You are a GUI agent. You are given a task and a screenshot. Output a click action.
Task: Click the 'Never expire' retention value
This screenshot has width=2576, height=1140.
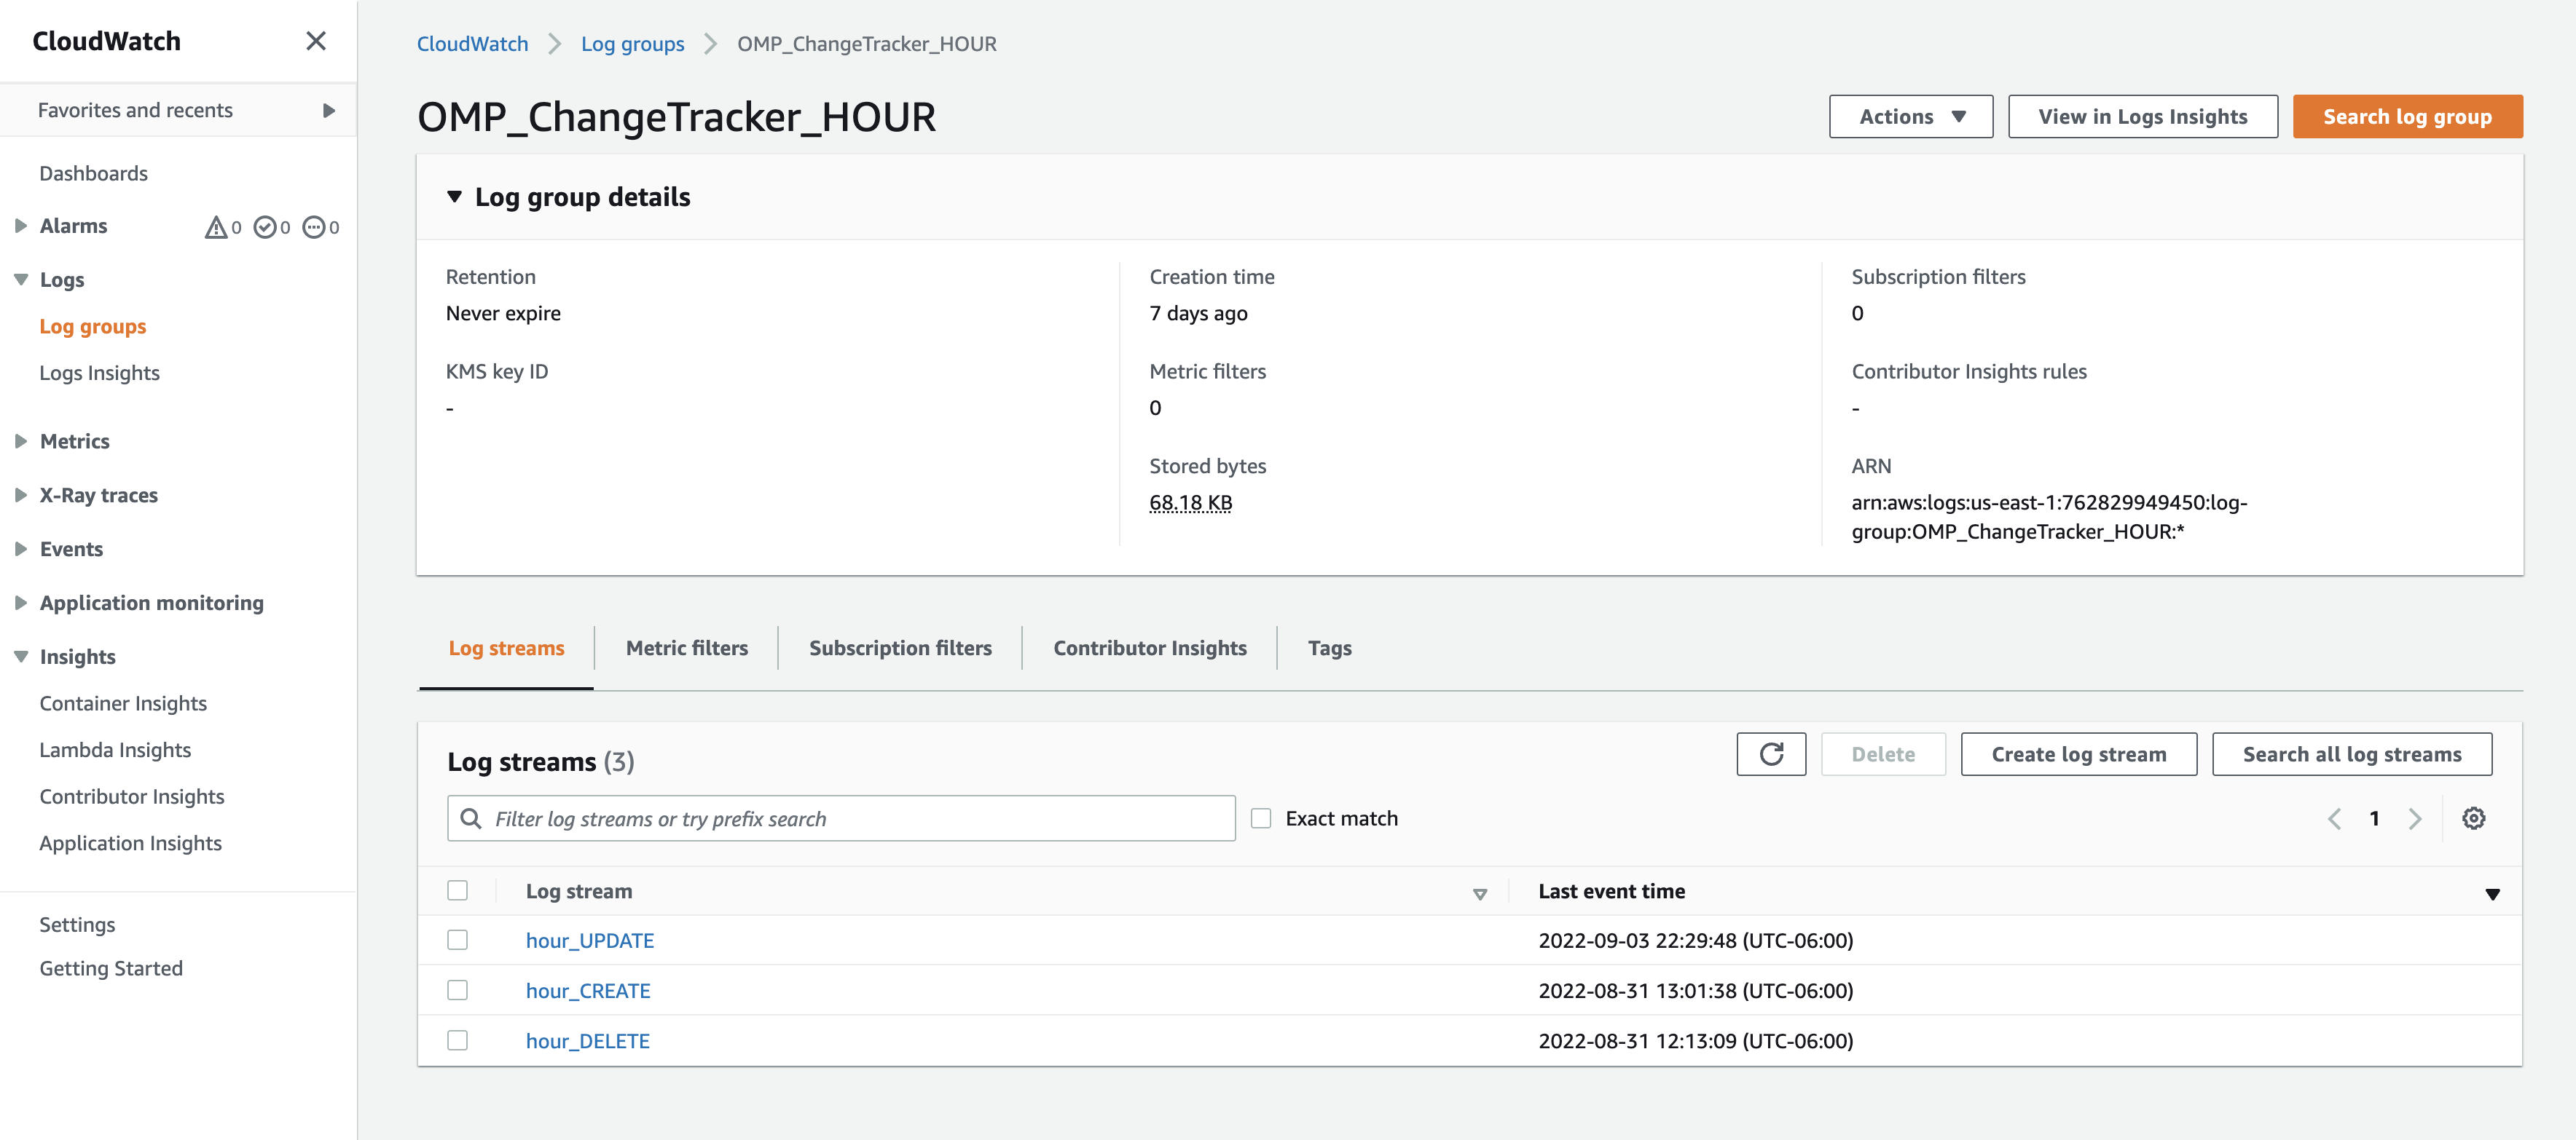[x=503, y=313]
